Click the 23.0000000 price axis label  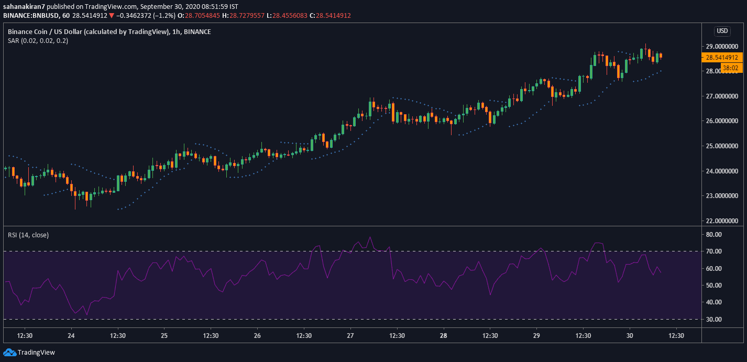[x=722, y=196]
